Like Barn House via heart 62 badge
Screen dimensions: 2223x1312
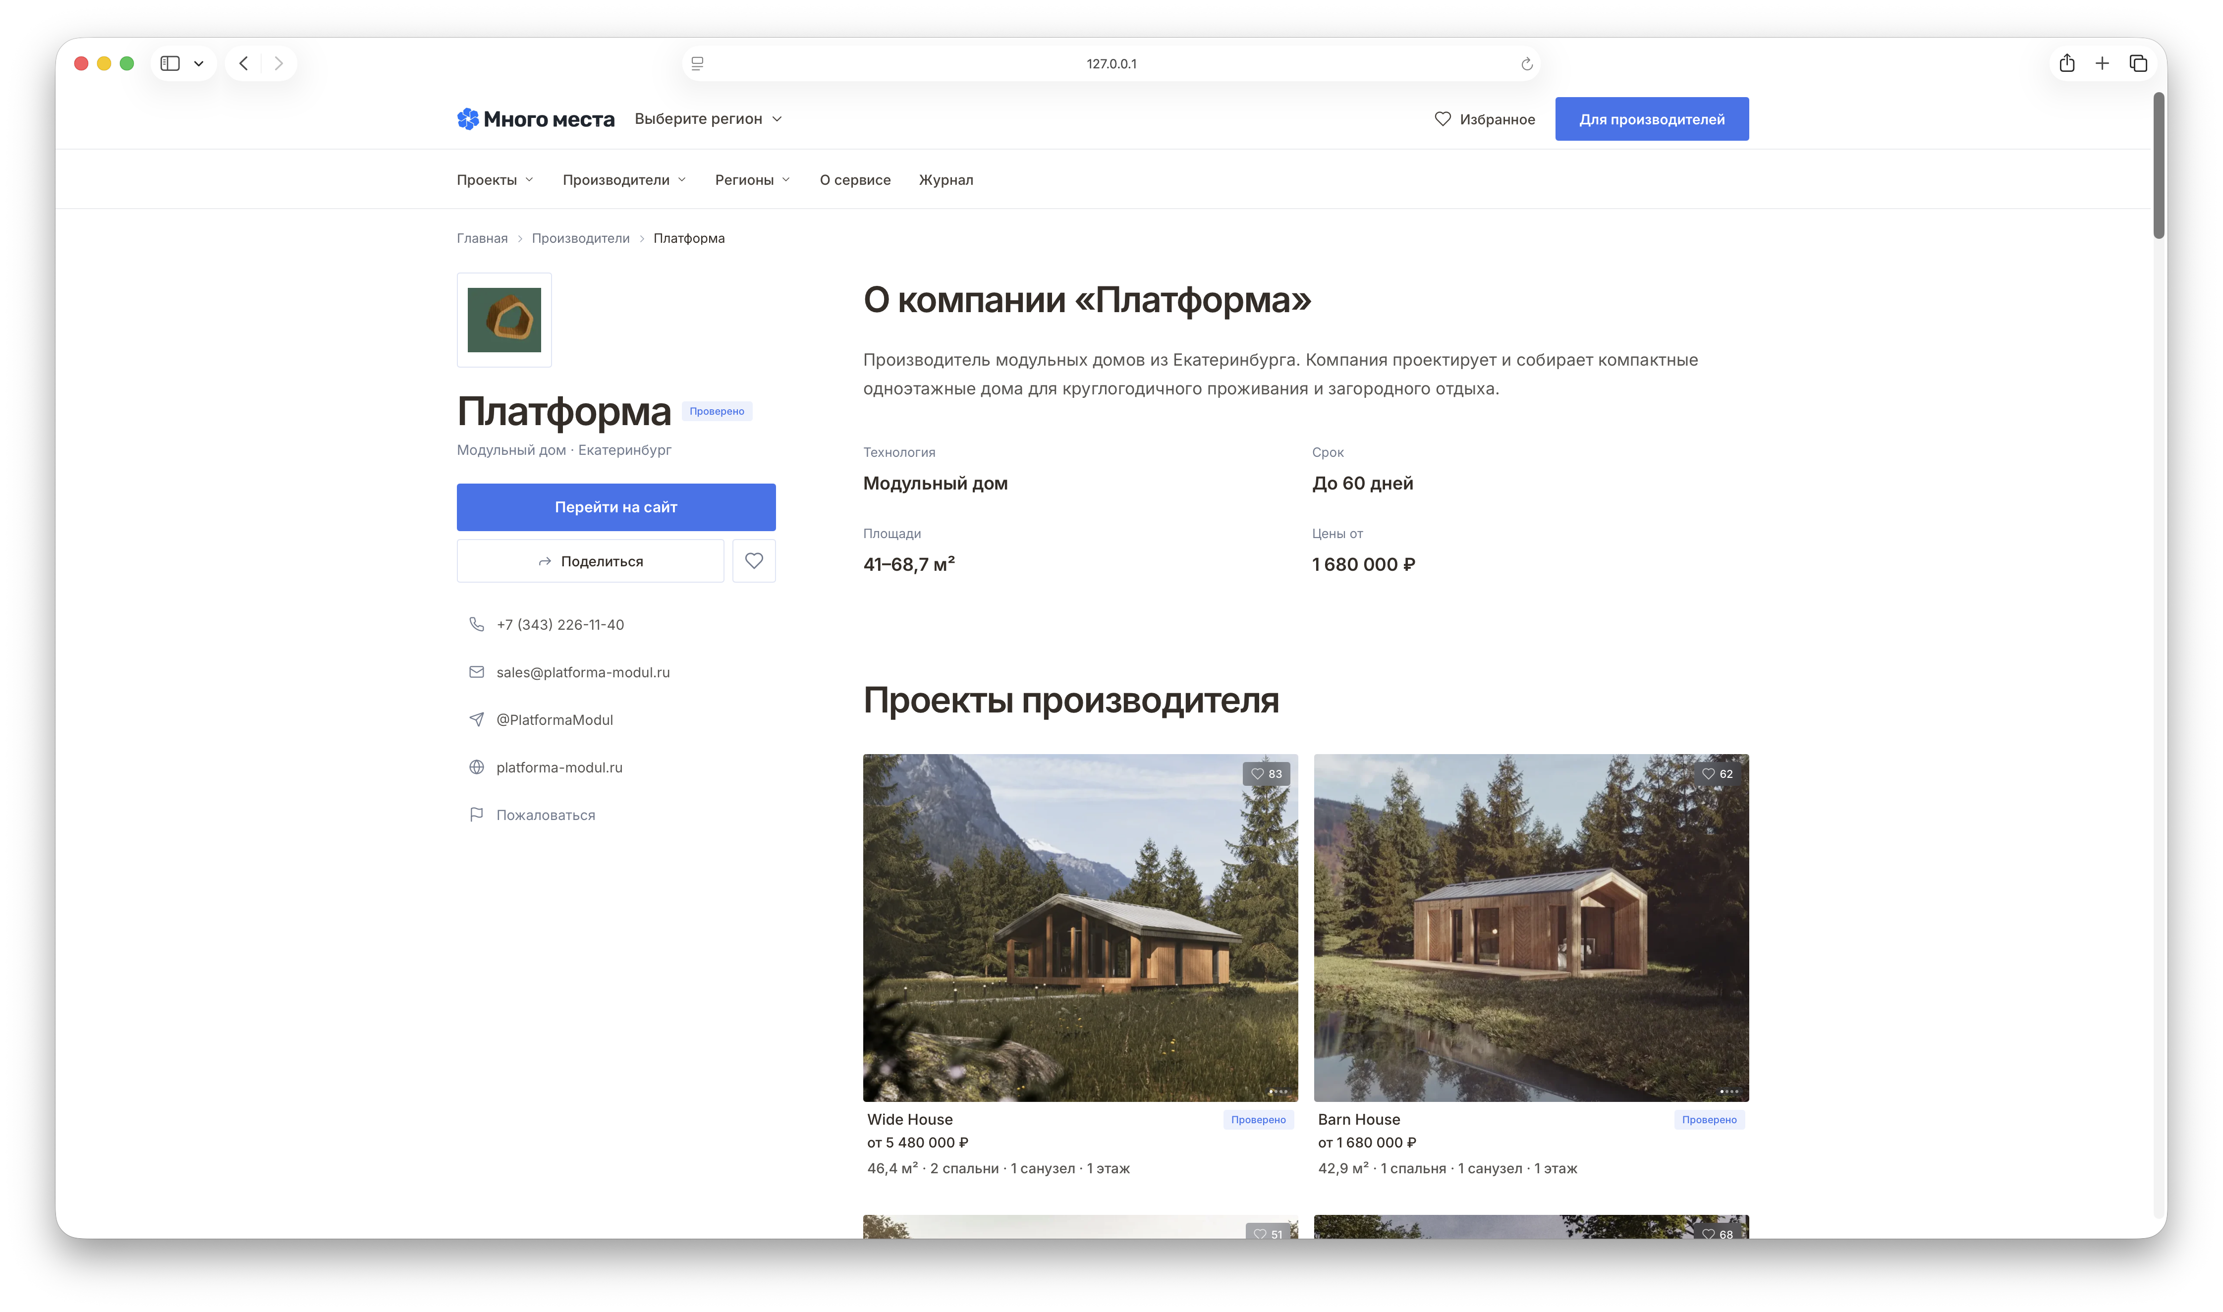click(1717, 774)
